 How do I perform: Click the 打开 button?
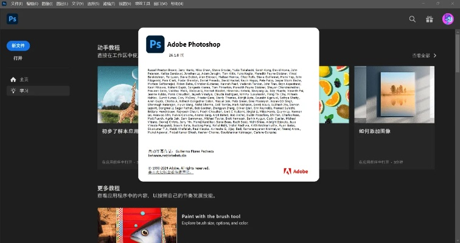[18, 58]
